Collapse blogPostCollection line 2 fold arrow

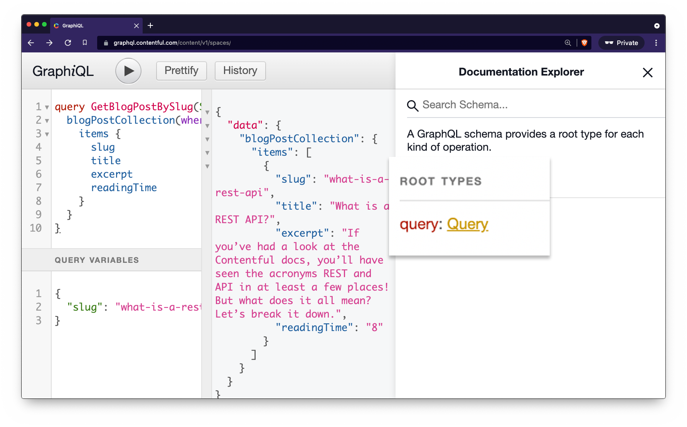(47, 121)
